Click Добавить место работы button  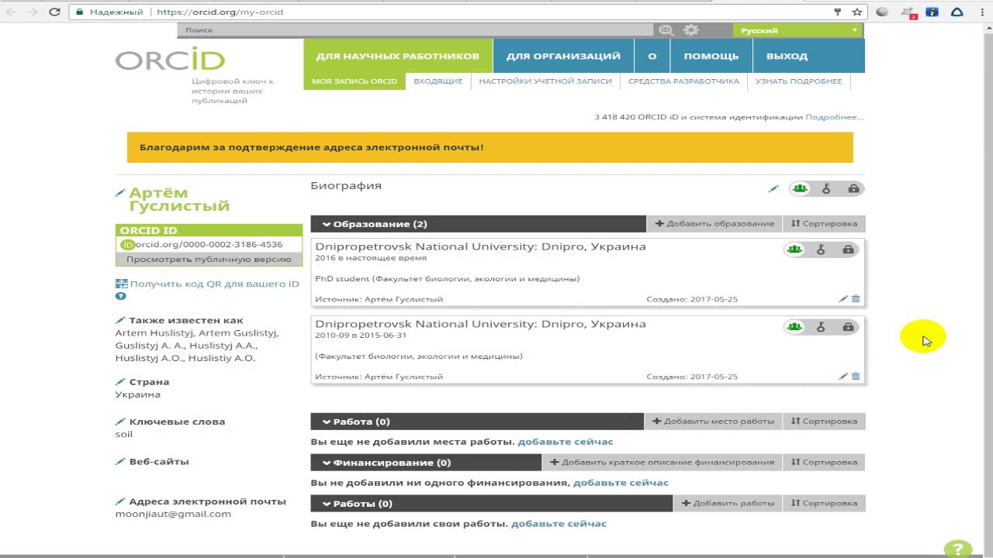pos(714,422)
